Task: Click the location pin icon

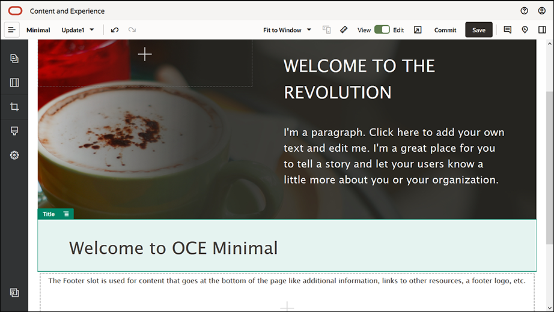Action: [x=525, y=30]
